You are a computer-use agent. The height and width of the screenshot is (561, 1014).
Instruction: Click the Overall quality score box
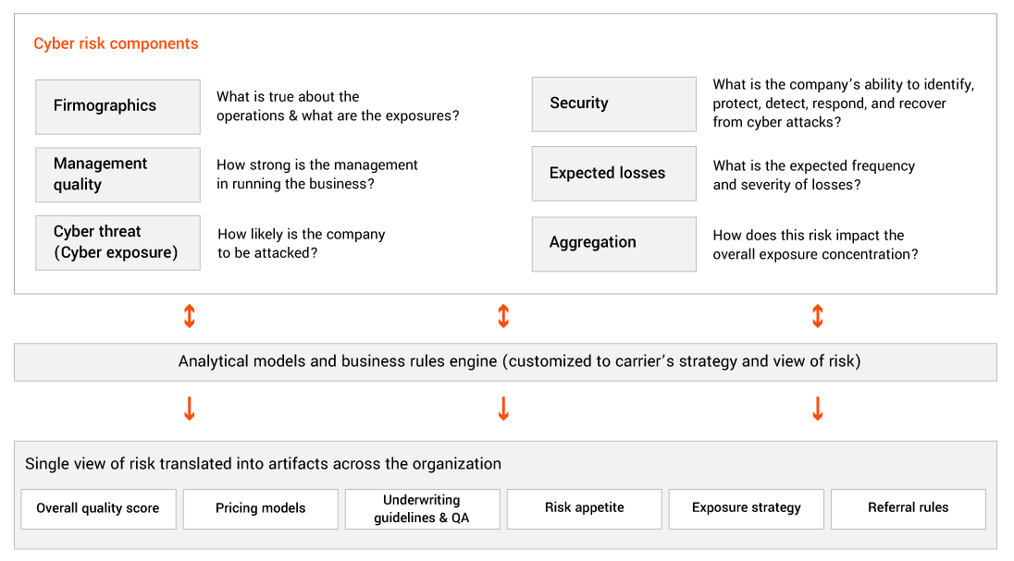point(98,508)
